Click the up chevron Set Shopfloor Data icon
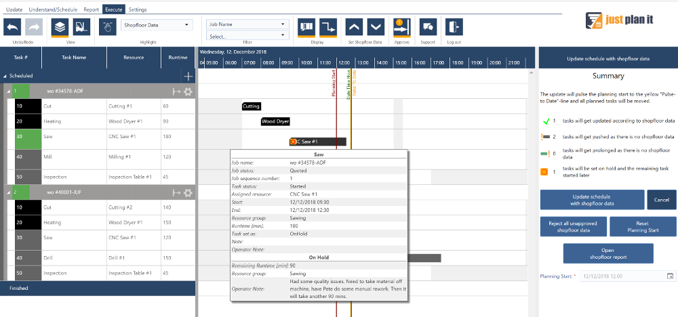This screenshot has height=317, width=678. tap(354, 27)
